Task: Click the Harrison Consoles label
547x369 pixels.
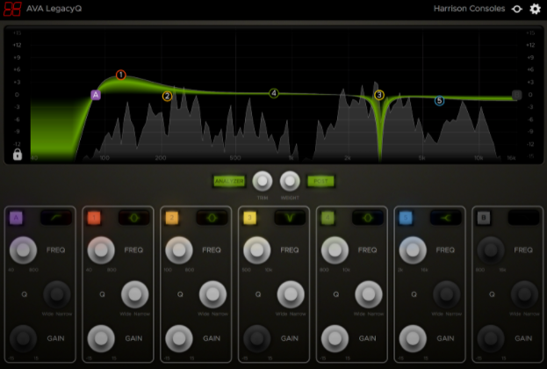Action: coord(469,9)
